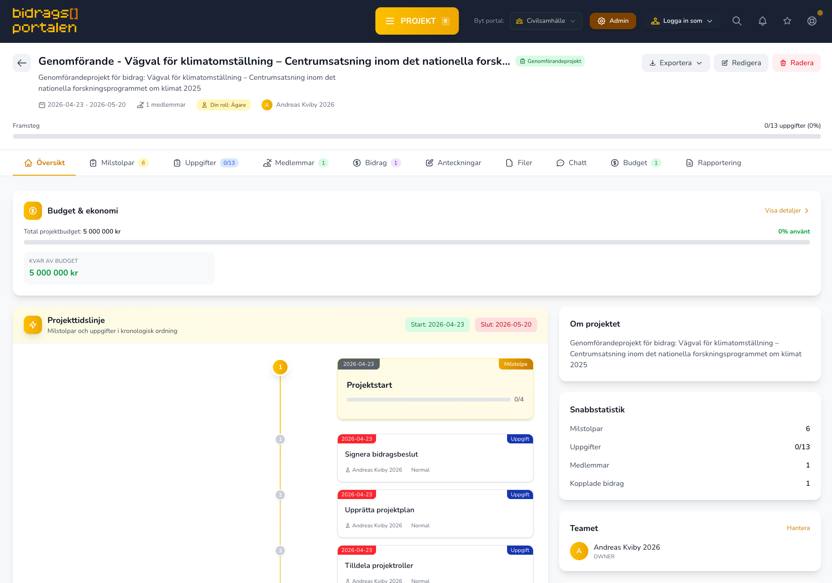Screen dimensions: 832x583
Task: Click the Översikt home icon
Action: (x=28, y=163)
